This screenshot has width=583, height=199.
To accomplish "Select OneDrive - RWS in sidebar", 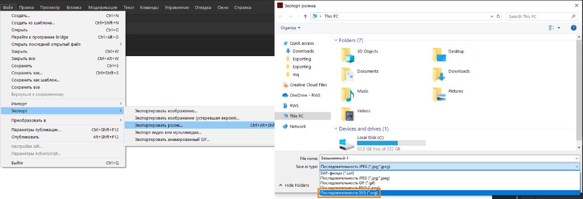I will coord(305,95).
